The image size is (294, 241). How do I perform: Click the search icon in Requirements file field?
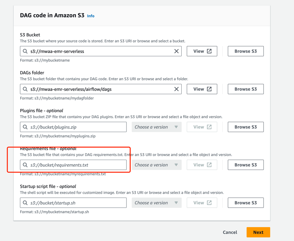[25, 165]
